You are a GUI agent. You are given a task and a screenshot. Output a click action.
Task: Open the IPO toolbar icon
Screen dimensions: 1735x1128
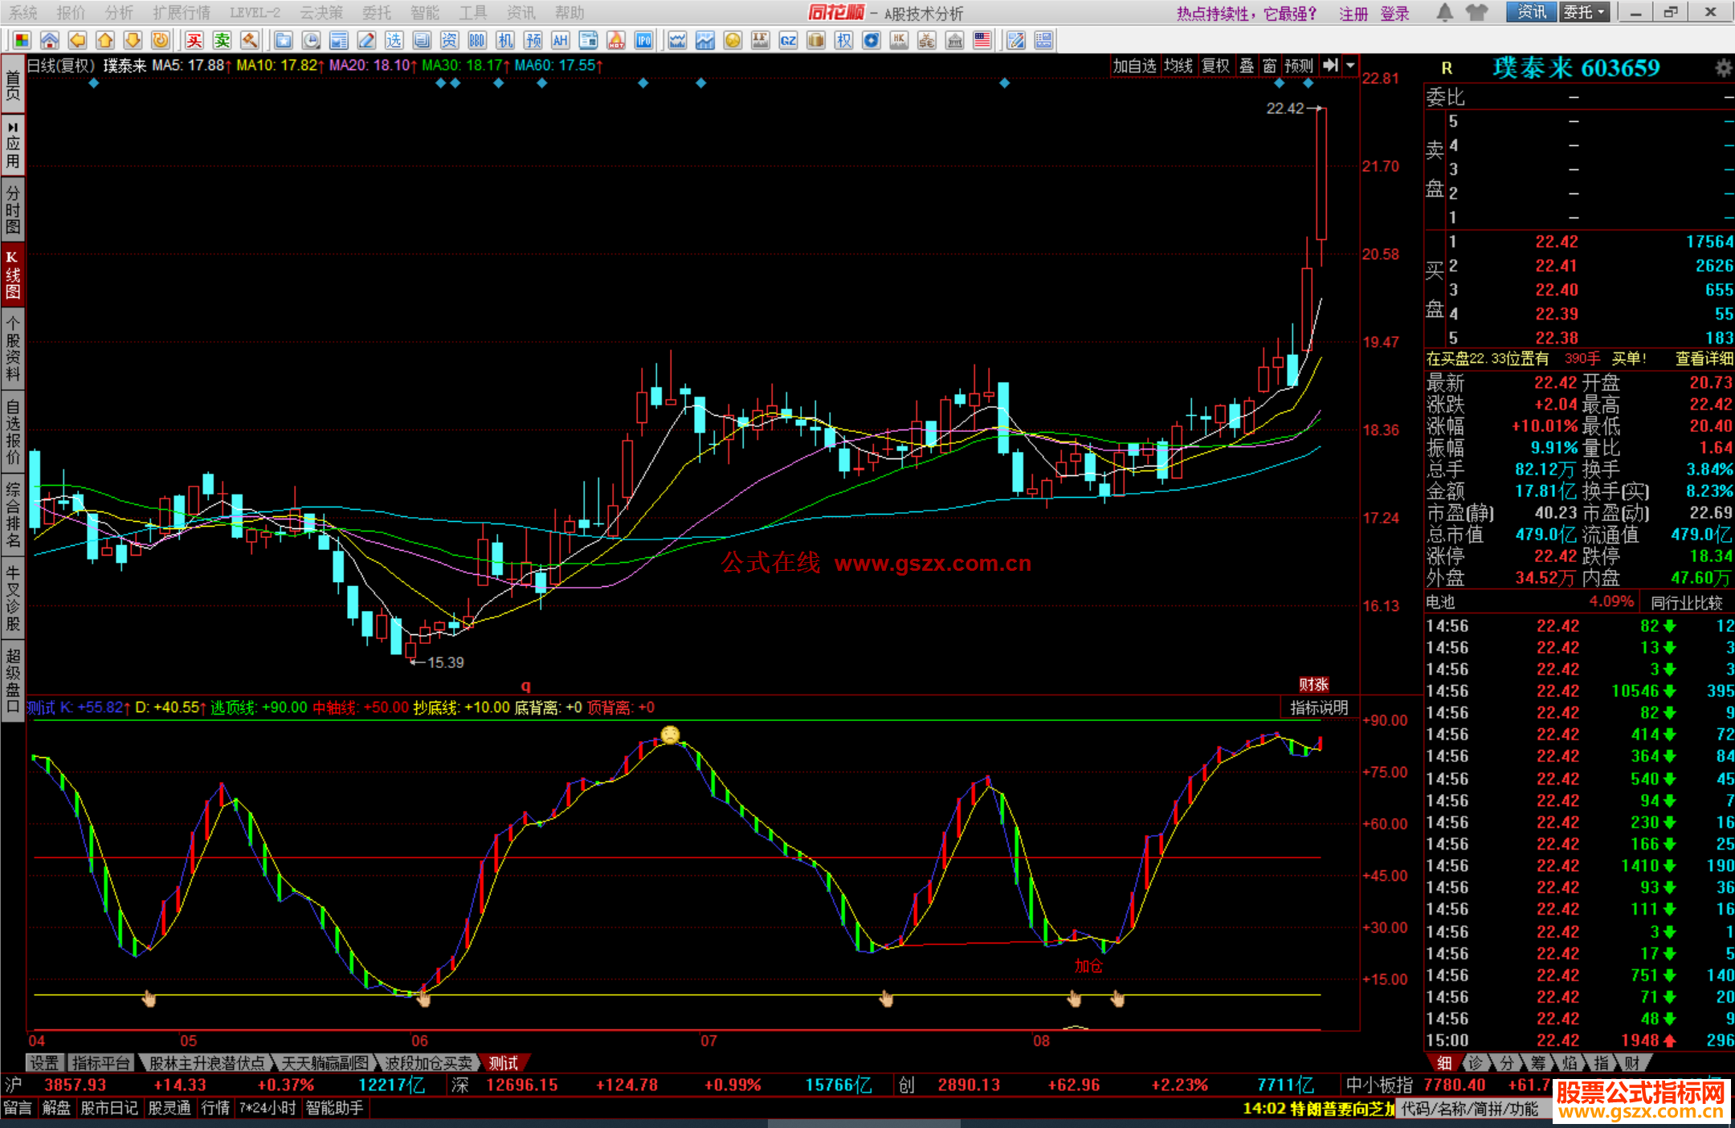click(x=643, y=40)
